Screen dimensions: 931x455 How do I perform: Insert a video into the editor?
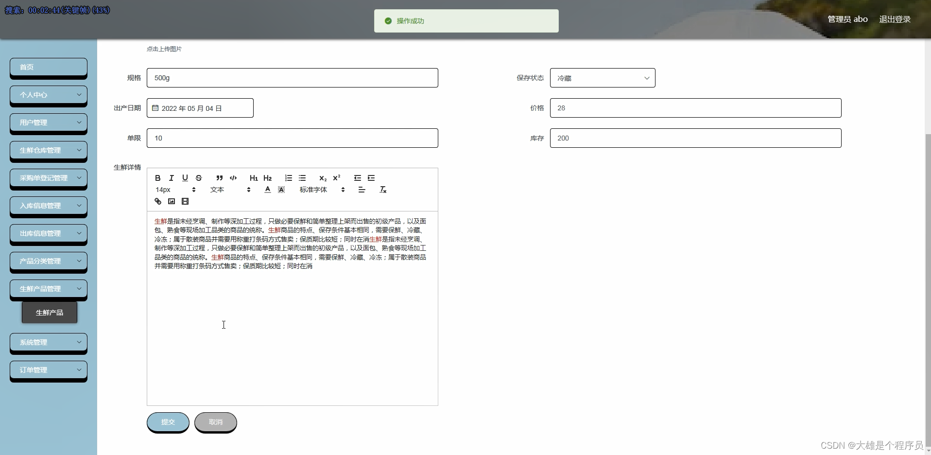point(185,201)
